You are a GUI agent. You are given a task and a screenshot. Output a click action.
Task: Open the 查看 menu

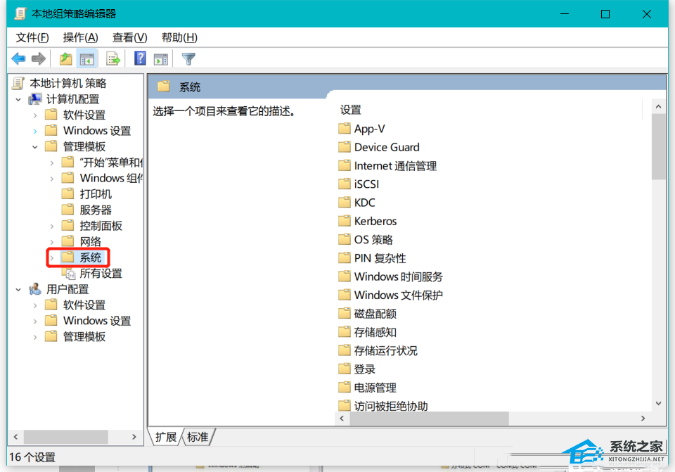[129, 37]
